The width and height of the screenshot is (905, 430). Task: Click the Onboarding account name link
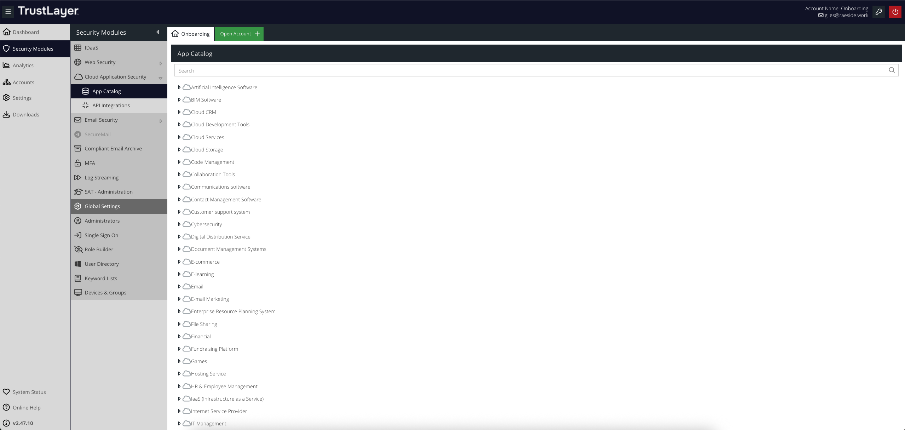pos(854,8)
